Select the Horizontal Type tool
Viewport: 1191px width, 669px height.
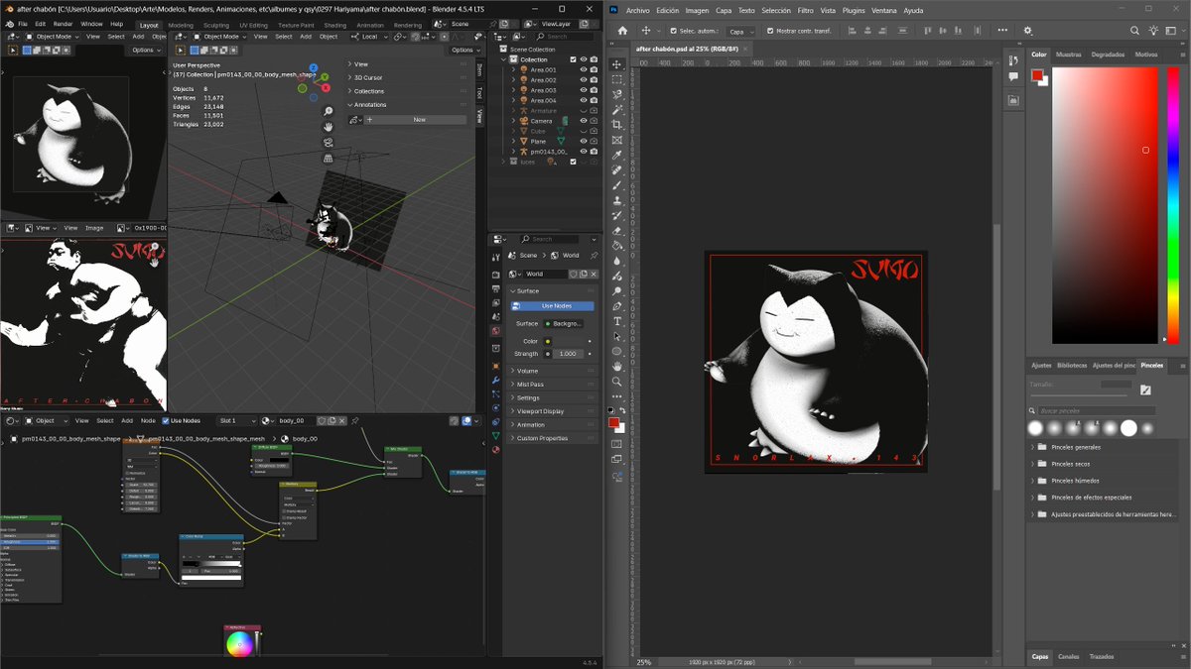tap(617, 321)
